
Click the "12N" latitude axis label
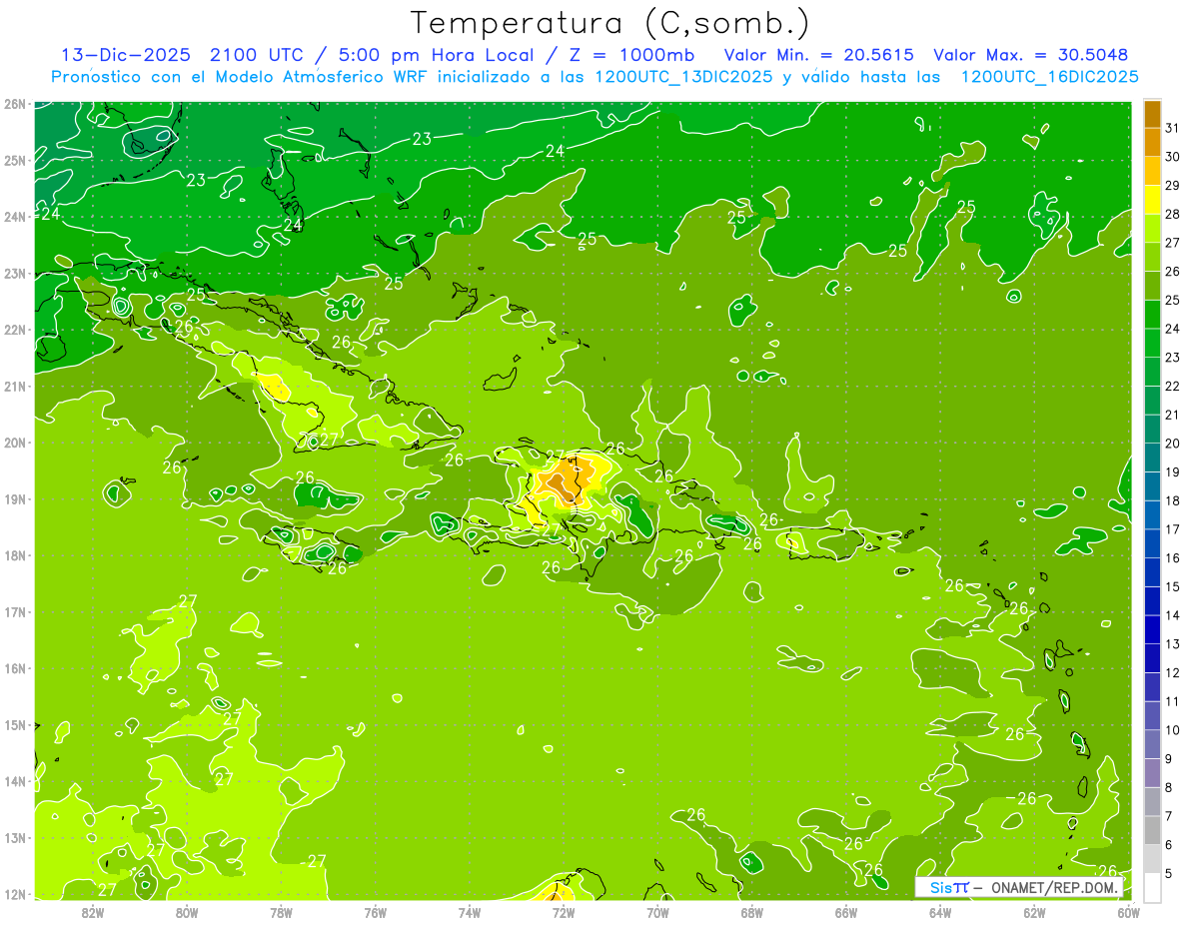[15, 893]
